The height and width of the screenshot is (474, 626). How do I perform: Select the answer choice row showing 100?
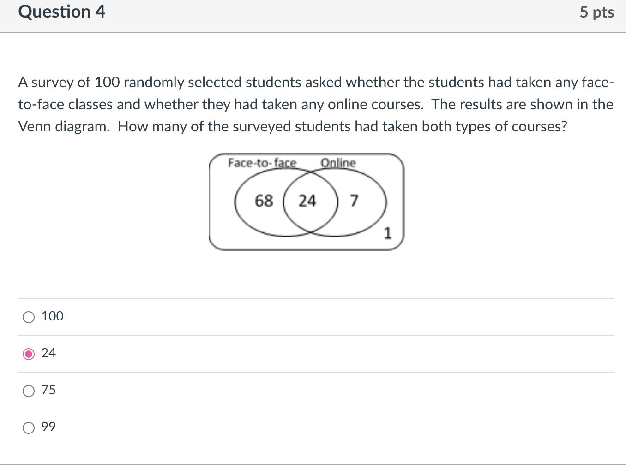pyautogui.click(x=52, y=317)
